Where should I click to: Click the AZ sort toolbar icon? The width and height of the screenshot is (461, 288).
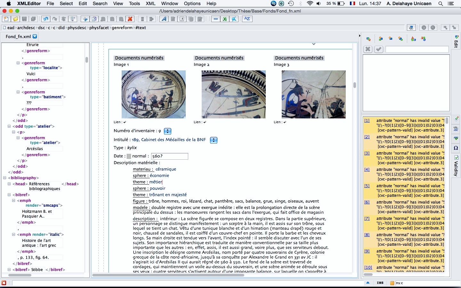click(x=247, y=19)
